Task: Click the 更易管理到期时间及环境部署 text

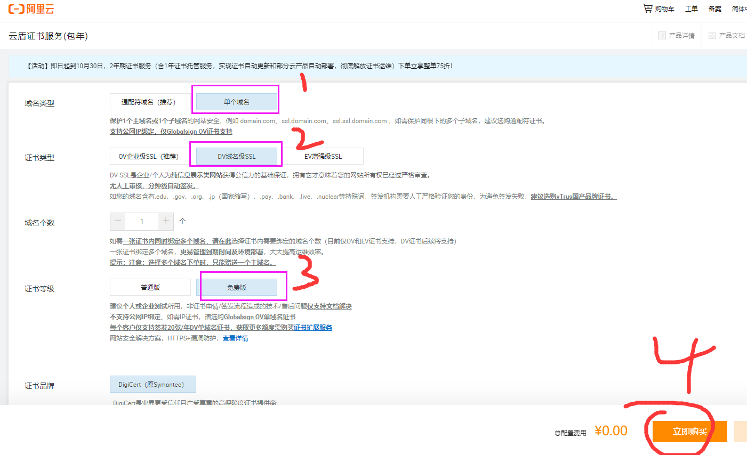Action: [x=222, y=252]
